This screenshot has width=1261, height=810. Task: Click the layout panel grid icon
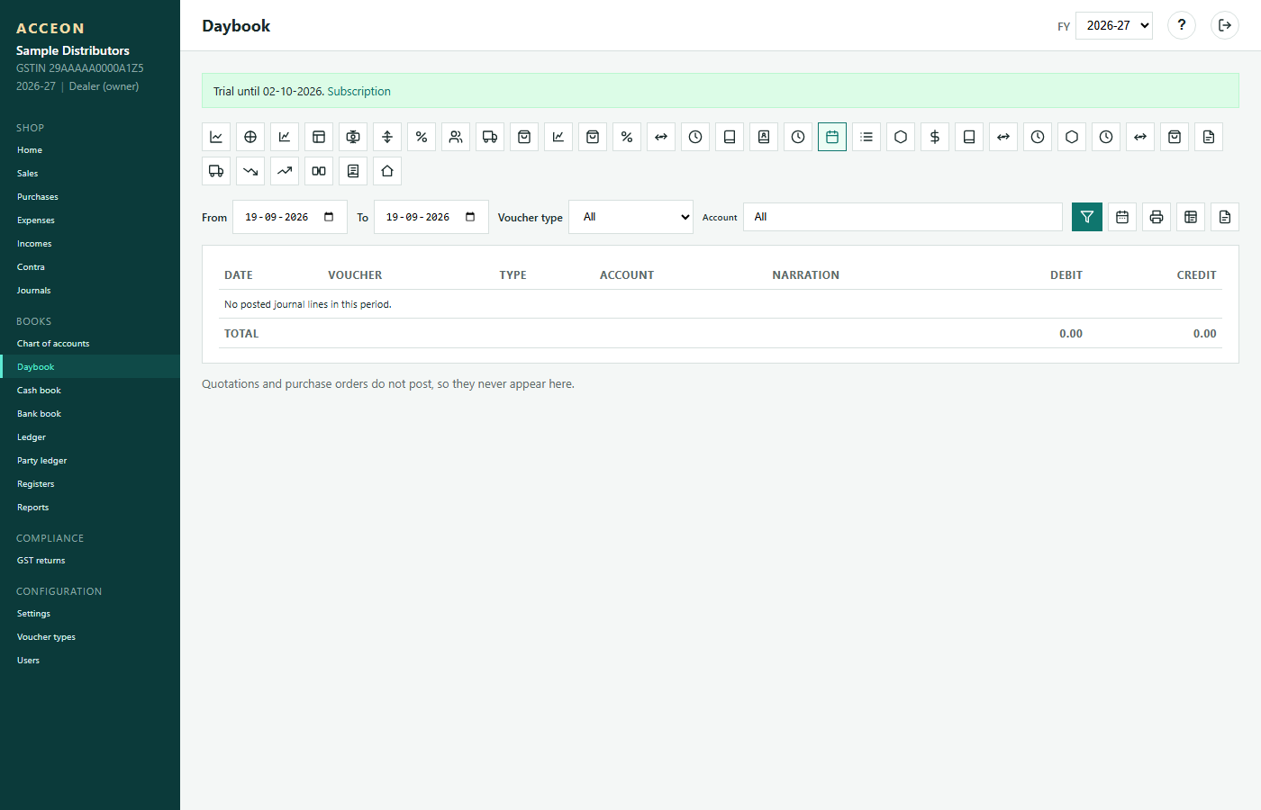click(x=319, y=137)
